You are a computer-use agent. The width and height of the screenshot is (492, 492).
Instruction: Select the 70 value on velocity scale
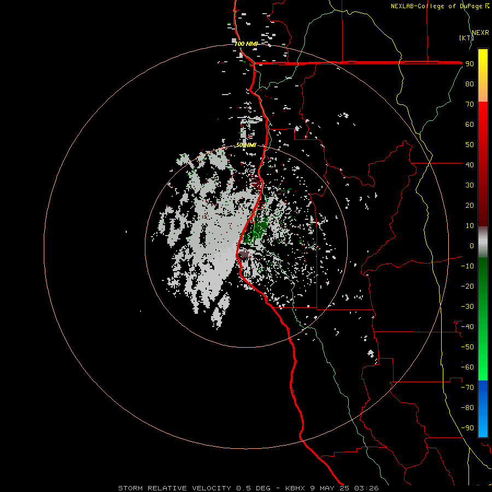coord(470,104)
